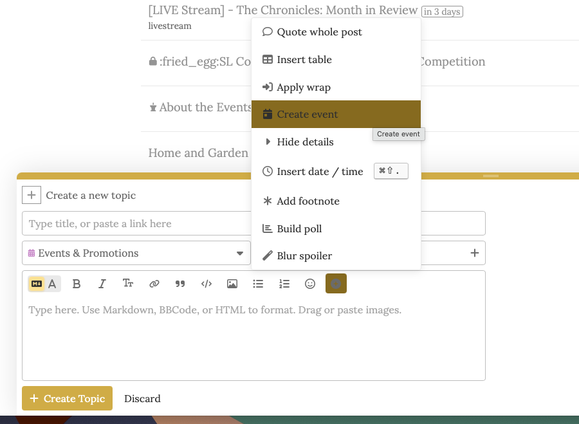Viewport: 579px width, 424px height.
Task: Insert a hyperlink using the link icon
Action: point(154,284)
